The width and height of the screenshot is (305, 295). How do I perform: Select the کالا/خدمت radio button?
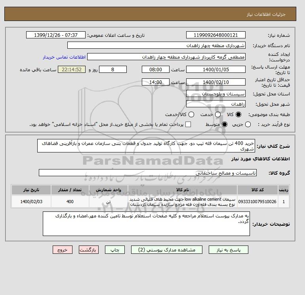[191, 114]
